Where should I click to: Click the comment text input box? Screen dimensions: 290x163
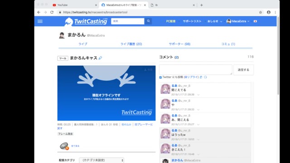196,70
